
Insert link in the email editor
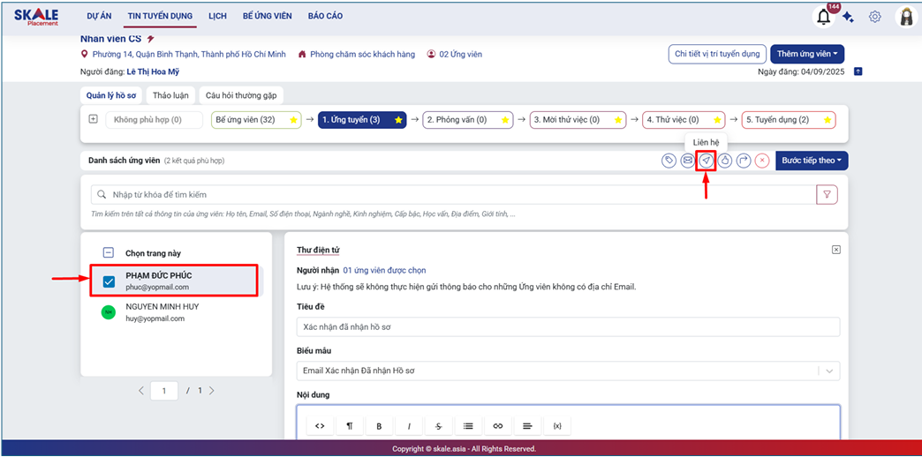497,426
